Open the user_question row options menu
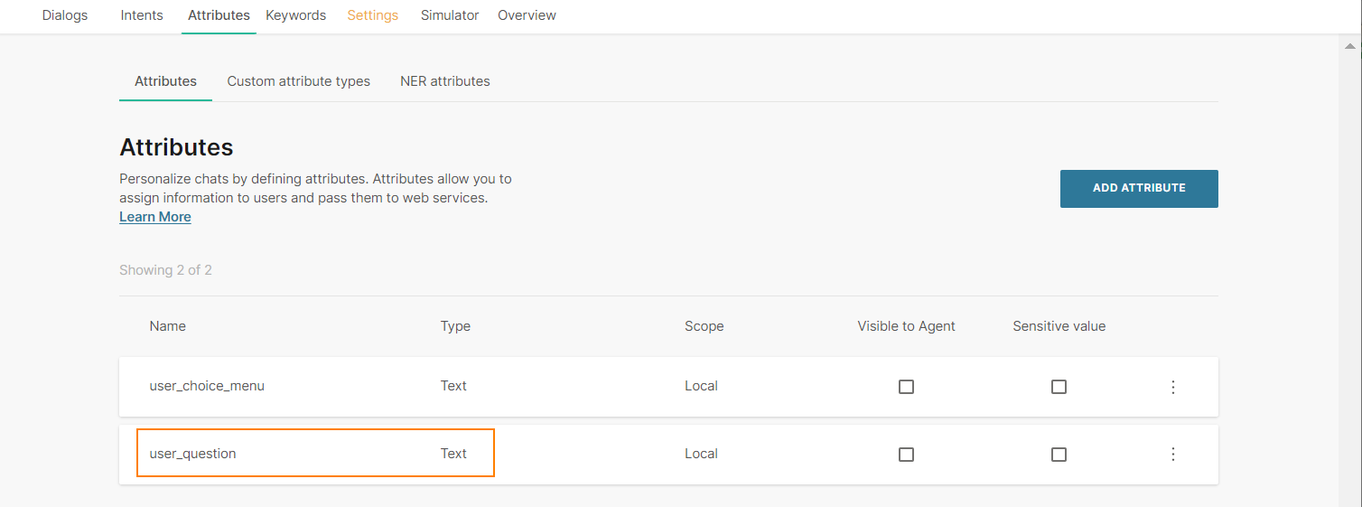This screenshot has width=1362, height=507. (x=1173, y=455)
